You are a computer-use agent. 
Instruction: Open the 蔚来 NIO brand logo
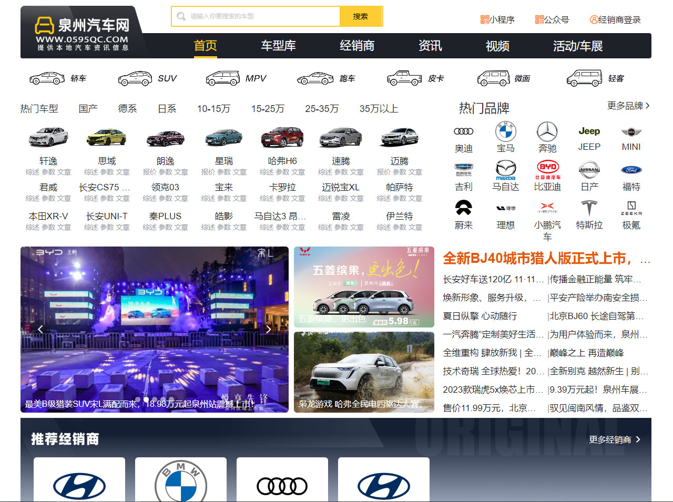tap(464, 208)
